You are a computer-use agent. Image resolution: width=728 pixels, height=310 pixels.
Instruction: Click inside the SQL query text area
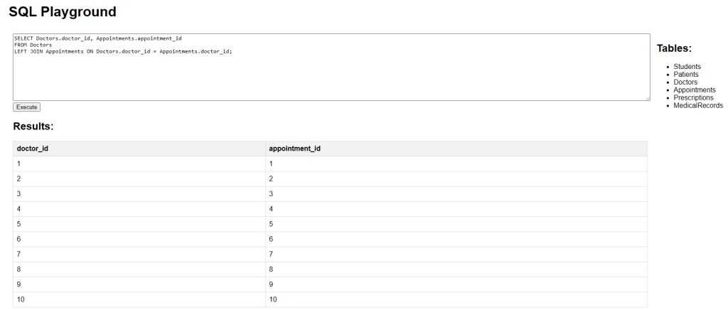click(x=331, y=67)
